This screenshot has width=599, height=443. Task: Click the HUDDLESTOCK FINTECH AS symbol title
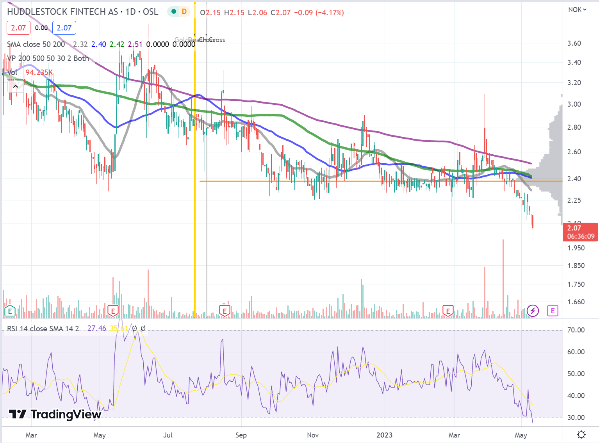pyautogui.click(x=62, y=12)
